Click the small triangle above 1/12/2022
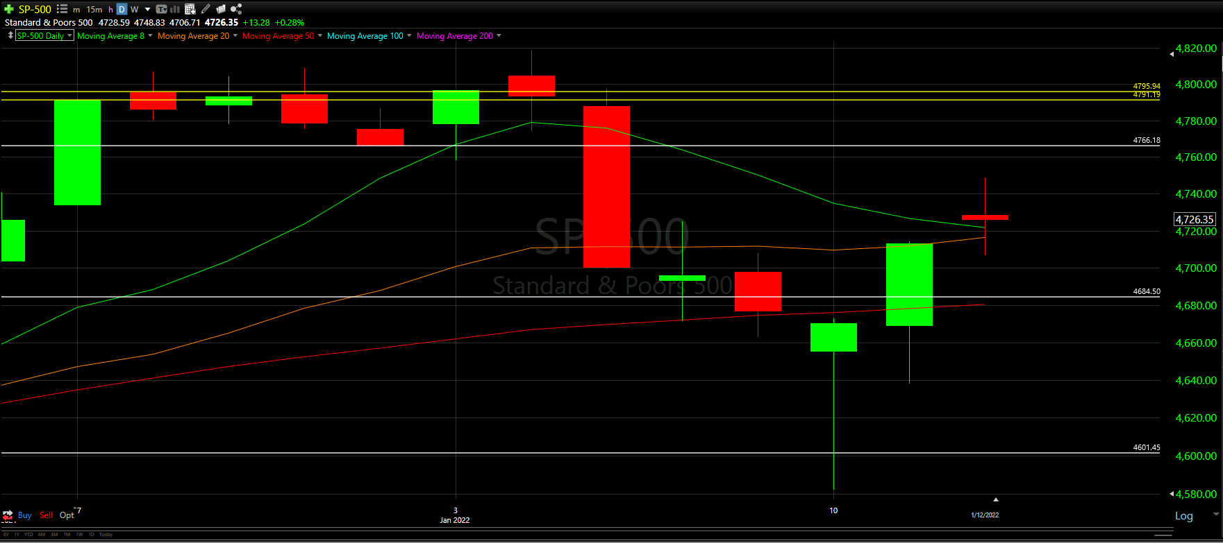 coord(995,499)
